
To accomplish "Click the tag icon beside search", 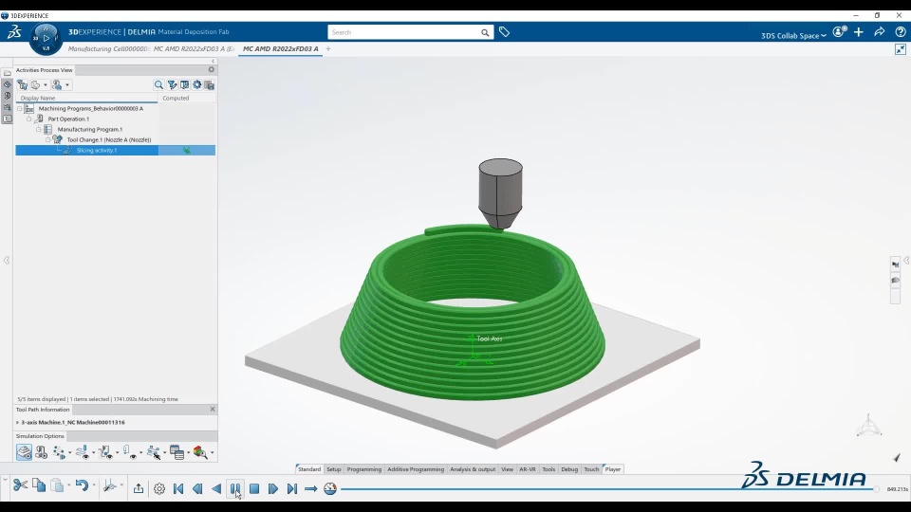I will pyautogui.click(x=504, y=32).
